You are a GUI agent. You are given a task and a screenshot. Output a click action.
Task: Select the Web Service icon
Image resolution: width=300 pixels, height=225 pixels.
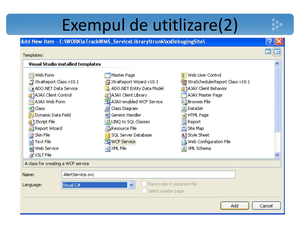31,149
